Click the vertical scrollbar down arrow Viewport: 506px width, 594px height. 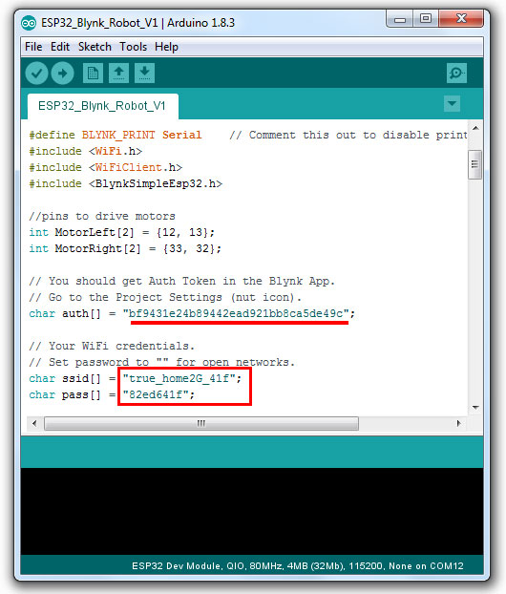click(x=475, y=408)
